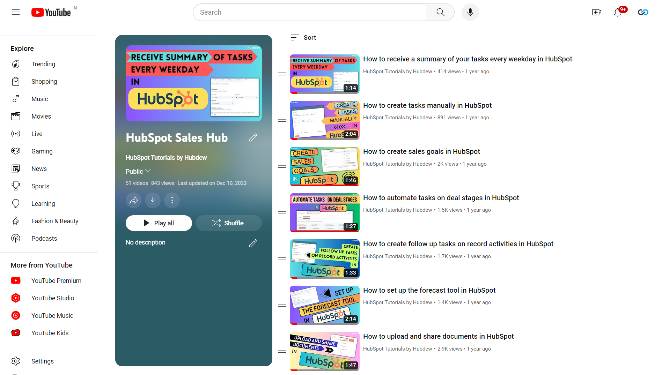The width and height of the screenshot is (662, 375).
Task: Grab reorder handle for receive summary video
Action: 282,74
